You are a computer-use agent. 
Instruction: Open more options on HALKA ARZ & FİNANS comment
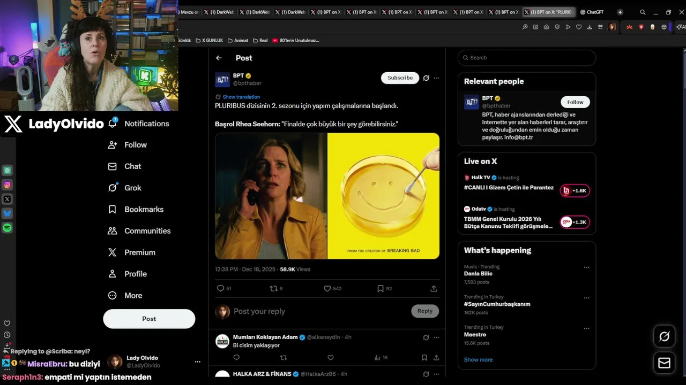point(436,374)
